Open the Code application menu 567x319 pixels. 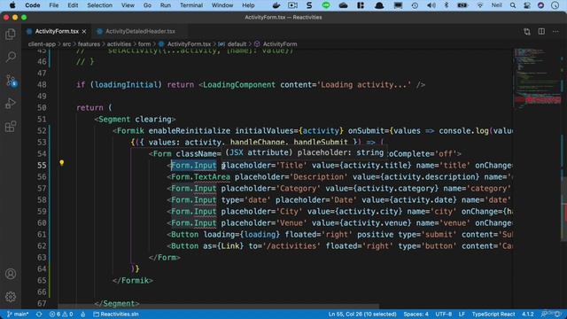[x=33, y=5]
